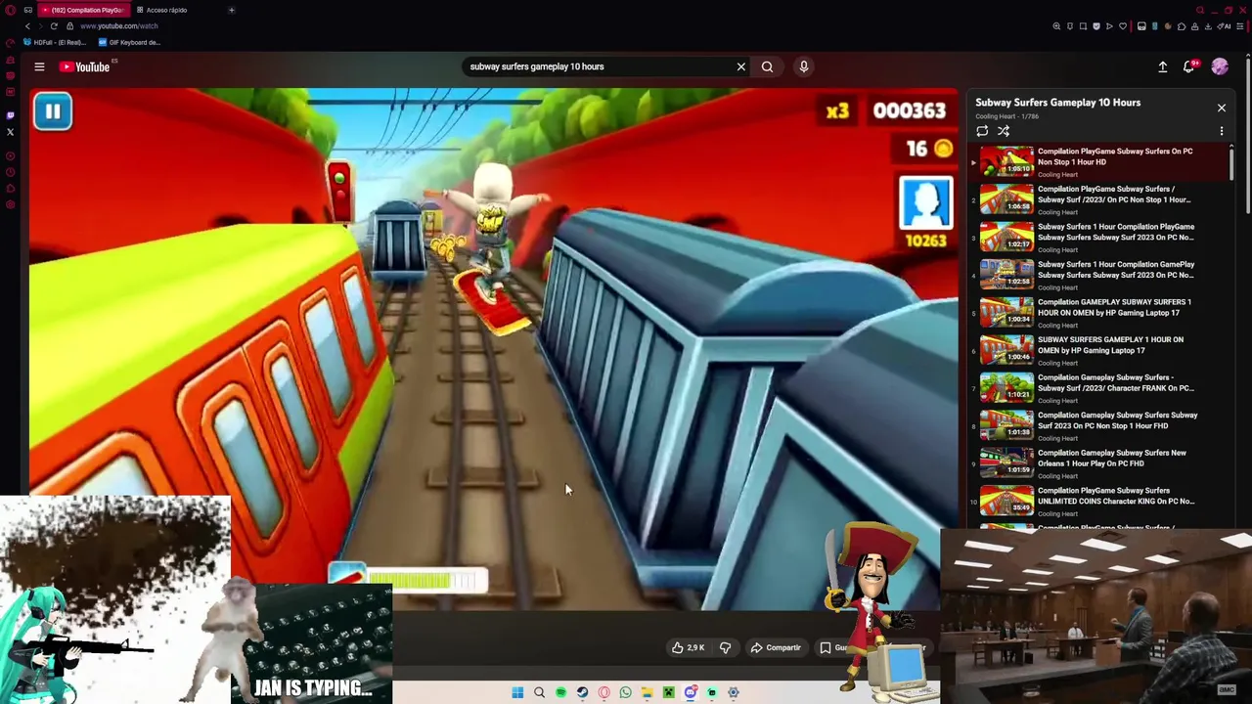Pause the video with the game pause button
The image size is (1252, 704).
point(53,111)
